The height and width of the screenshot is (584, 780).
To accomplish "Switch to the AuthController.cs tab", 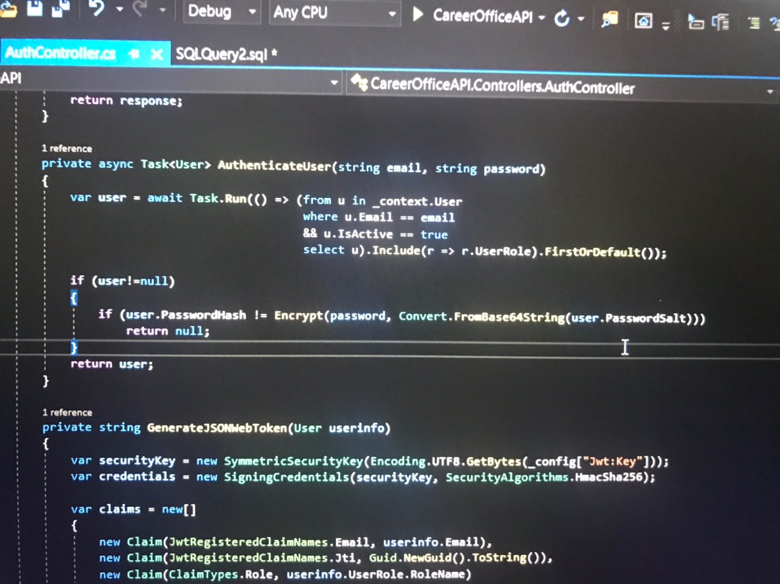I will (60, 53).
